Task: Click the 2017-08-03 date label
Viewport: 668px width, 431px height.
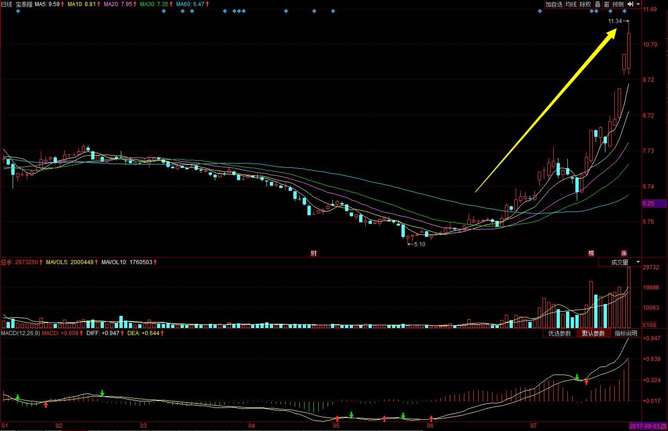Action: pyautogui.click(x=648, y=426)
